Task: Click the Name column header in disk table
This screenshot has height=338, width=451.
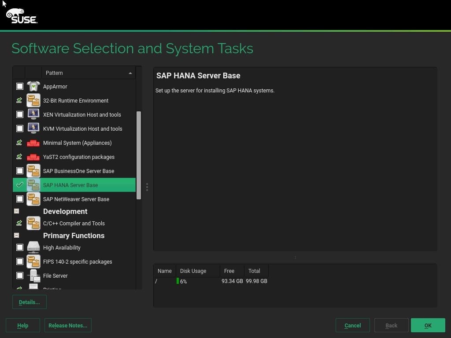Action: pos(165,271)
